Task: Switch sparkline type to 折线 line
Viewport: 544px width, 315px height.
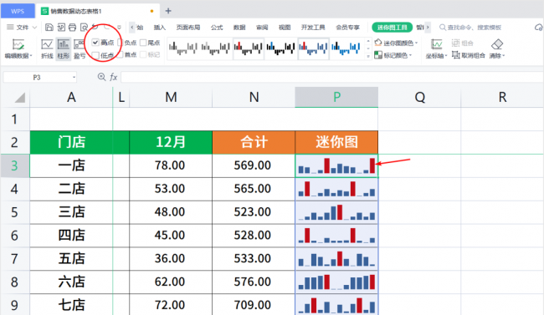Action: coord(47,48)
